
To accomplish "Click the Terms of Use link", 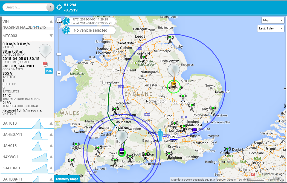I will pos(276,180).
